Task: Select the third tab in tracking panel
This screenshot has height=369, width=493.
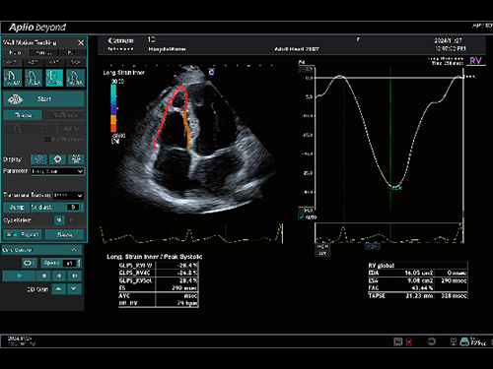Action: tap(71, 52)
